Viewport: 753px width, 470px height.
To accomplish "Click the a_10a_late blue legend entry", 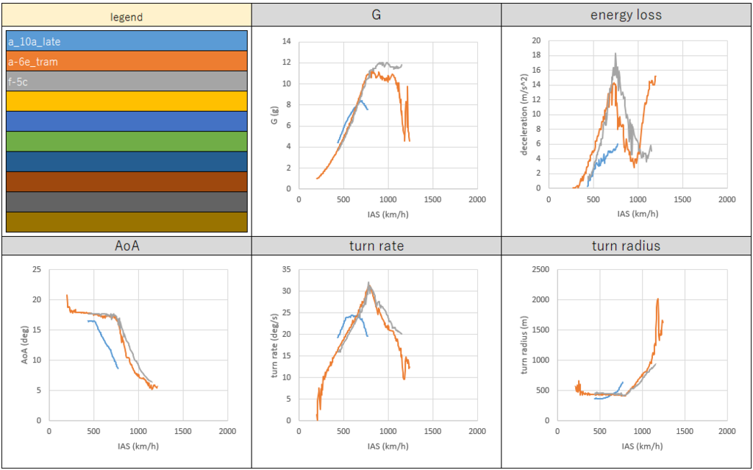I will (x=126, y=41).
